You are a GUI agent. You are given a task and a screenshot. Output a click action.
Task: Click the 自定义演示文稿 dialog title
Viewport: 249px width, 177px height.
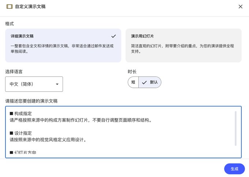click(30, 7)
